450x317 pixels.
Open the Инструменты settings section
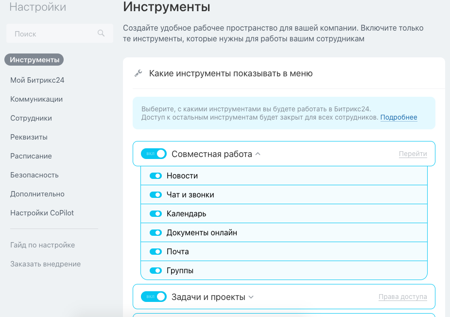tap(34, 60)
